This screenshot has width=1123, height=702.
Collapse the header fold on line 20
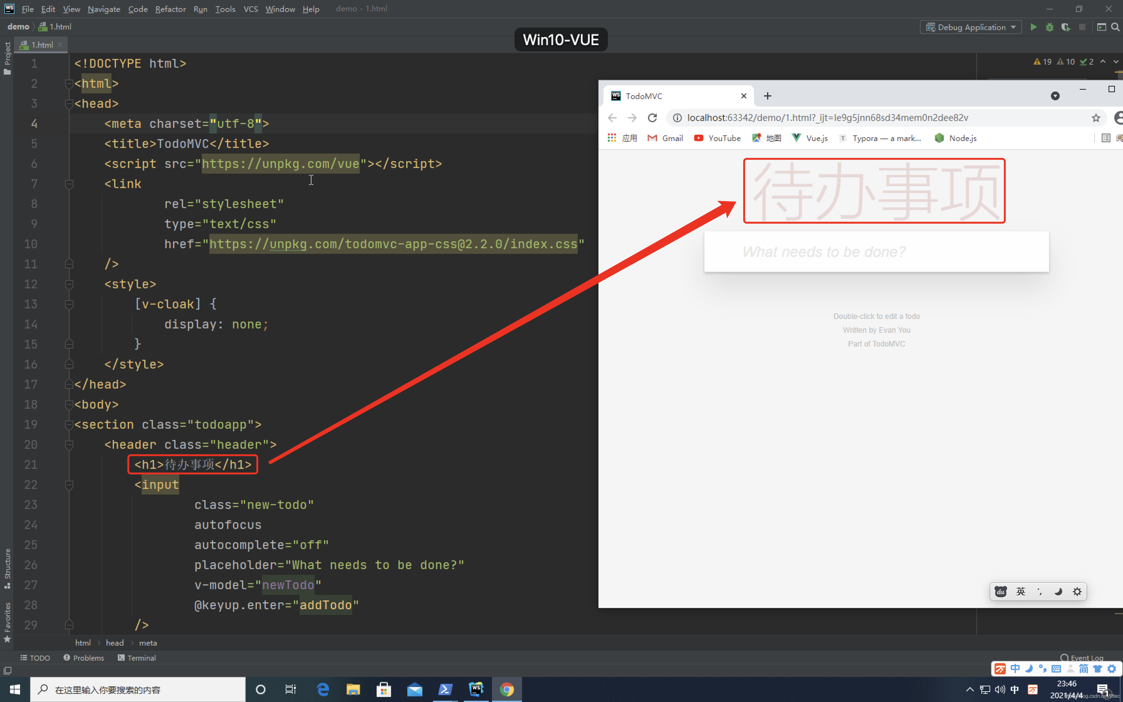point(69,445)
